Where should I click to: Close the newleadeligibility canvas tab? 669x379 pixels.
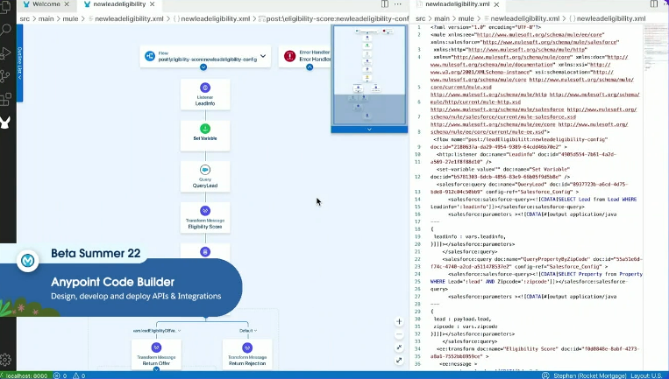(152, 4)
